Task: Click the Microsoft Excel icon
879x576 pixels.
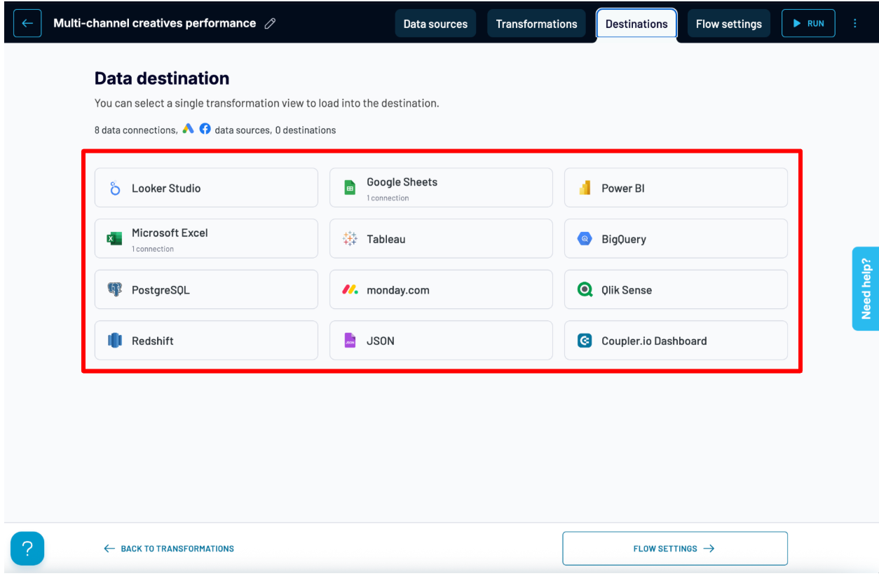Action: point(114,239)
